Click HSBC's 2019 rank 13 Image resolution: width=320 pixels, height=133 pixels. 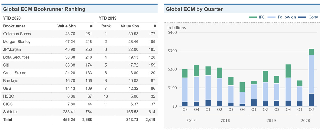point(106,96)
